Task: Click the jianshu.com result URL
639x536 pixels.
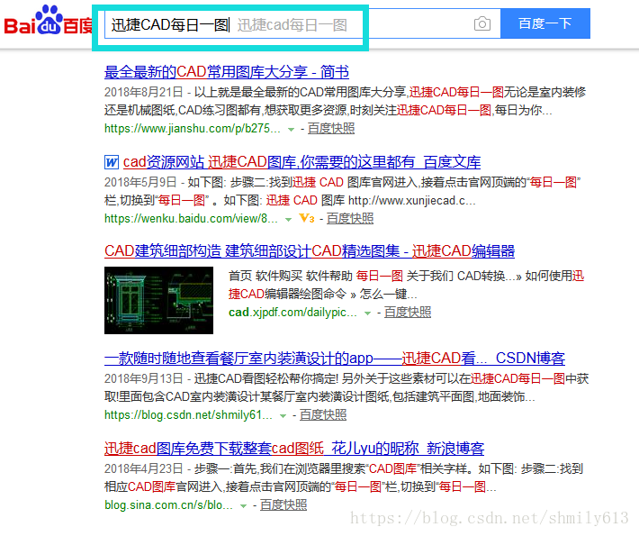Action: pos(193,129)
